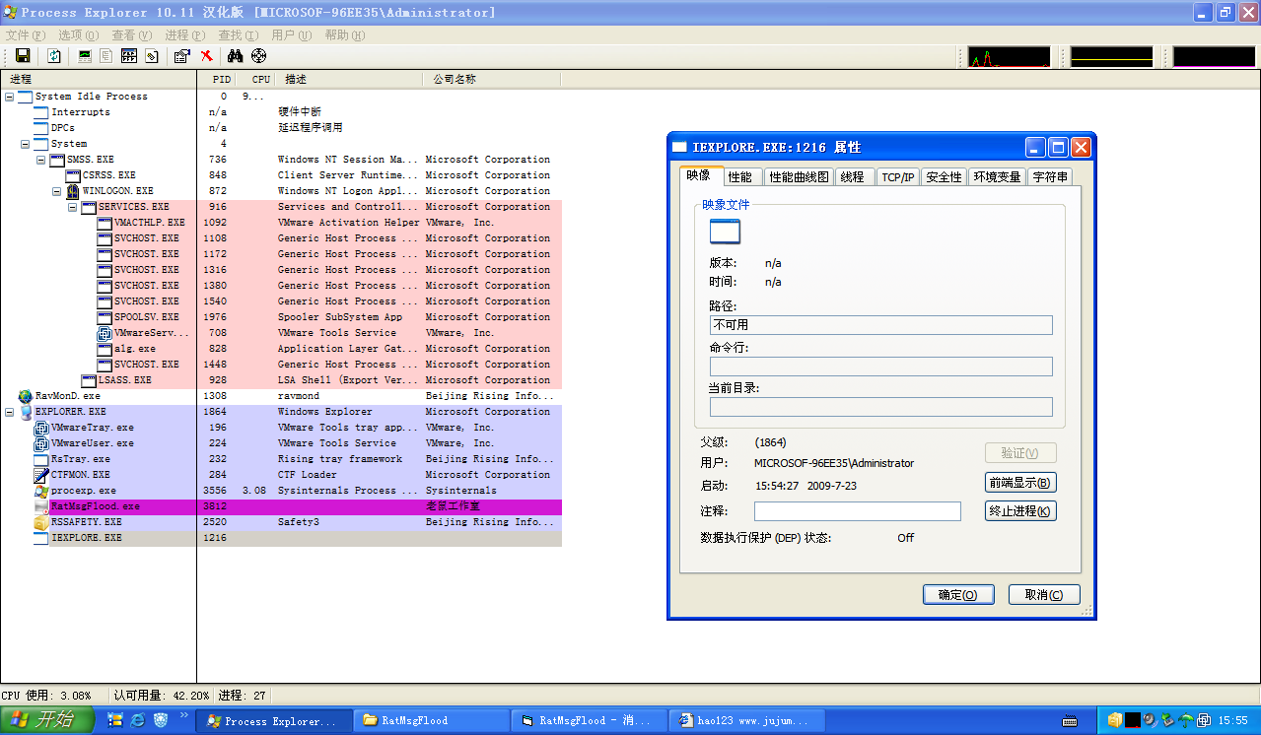Click the image file icon in properties dialog
1261x735 pixels.
tap(725, 232)
